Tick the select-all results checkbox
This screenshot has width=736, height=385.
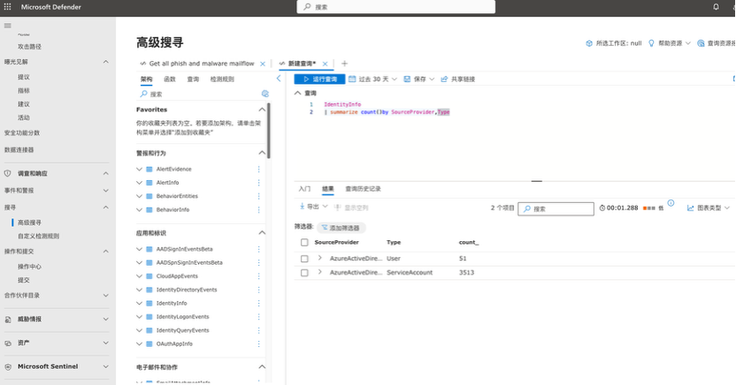[x=304, y=243]
